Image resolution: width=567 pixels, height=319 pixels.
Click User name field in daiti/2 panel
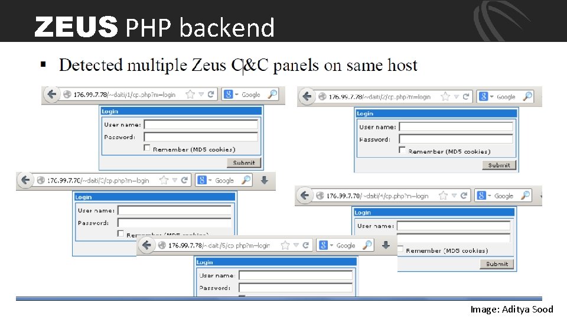click(x=456, y=126)
